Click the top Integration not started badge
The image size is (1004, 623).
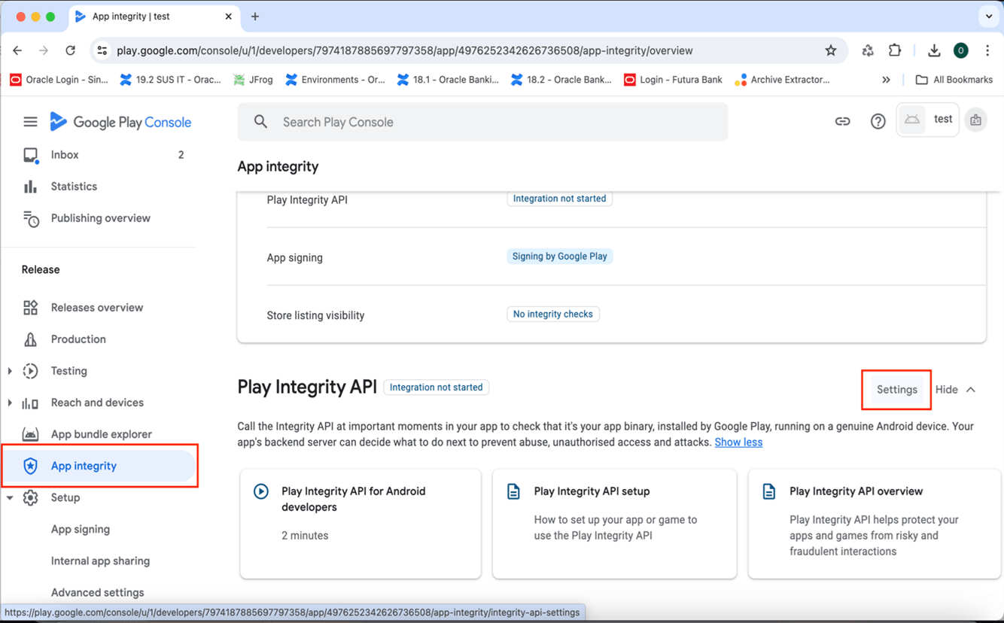(x=559, y=199)
